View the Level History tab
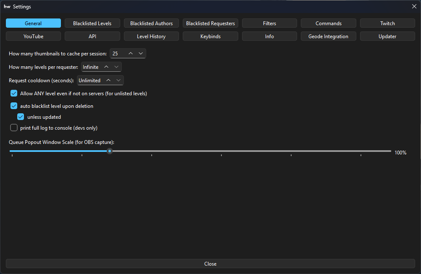This screenshot has width=421, height=274. (x=151, y=36)
